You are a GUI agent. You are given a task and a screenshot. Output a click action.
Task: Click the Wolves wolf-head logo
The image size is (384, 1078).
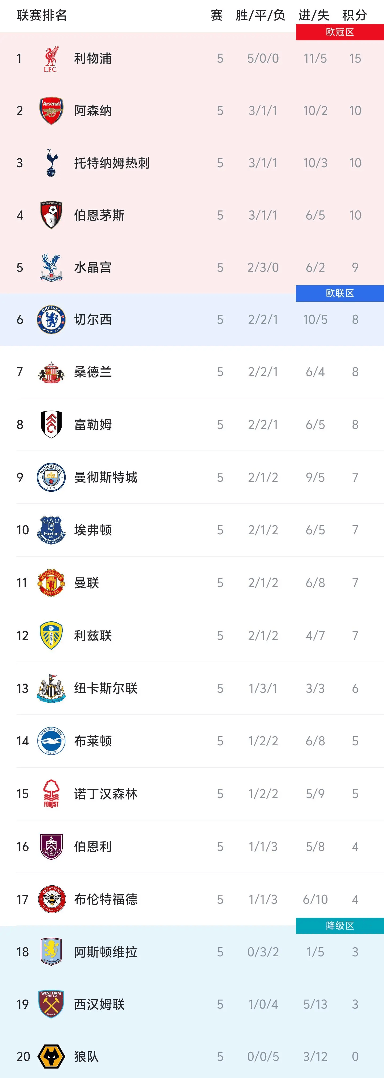coord(51,1056)
